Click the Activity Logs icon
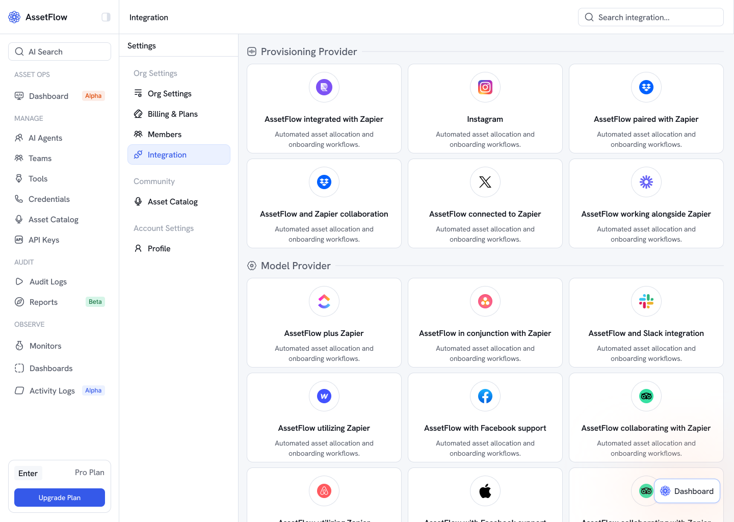The height and width of the screenshot is (522, 734). point(19,390)
